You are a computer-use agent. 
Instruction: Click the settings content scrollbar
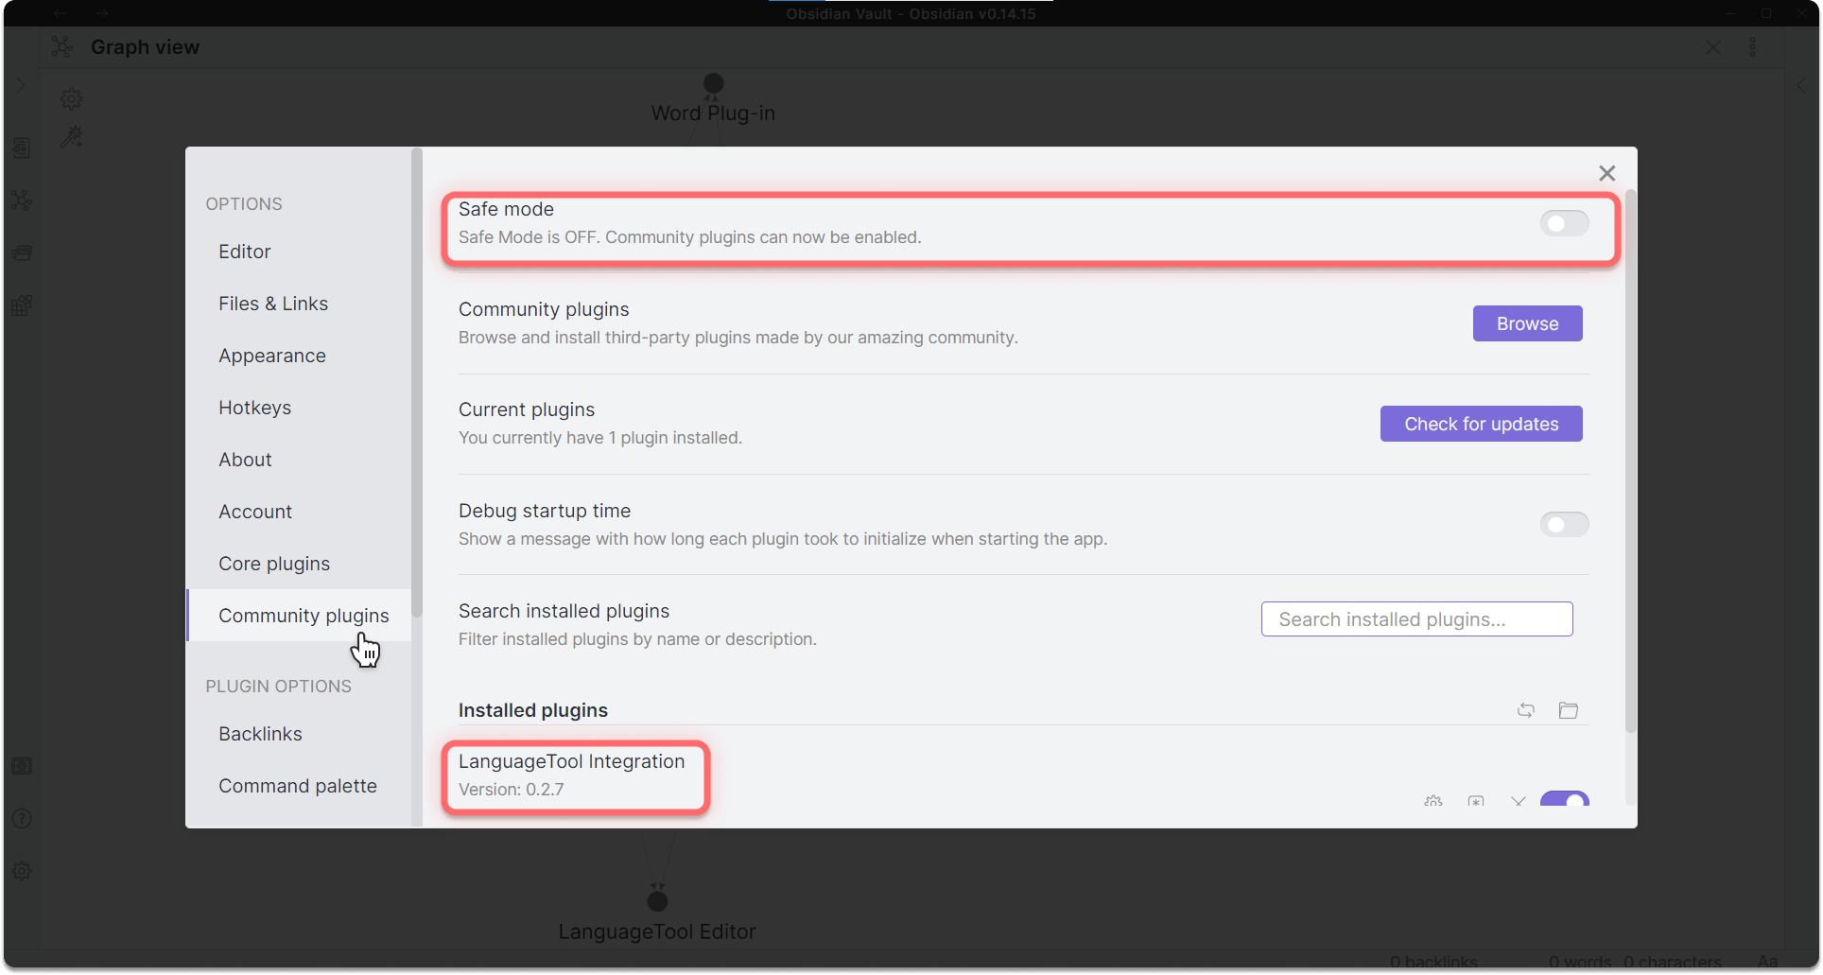pos(1630,461)
